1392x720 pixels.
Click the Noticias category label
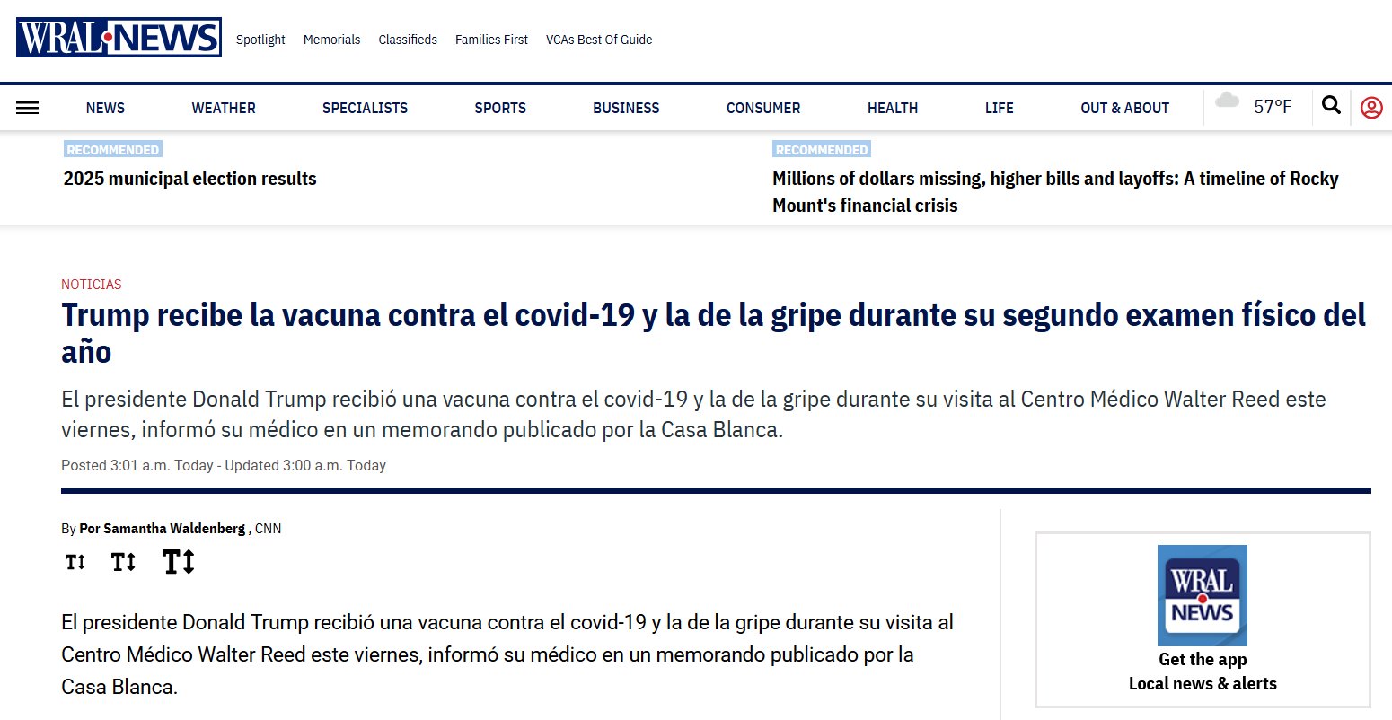[x=91, y=285]
